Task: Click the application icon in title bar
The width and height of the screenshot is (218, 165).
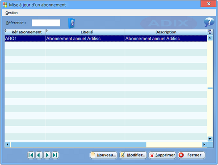Action: click(x=4, y=5)
